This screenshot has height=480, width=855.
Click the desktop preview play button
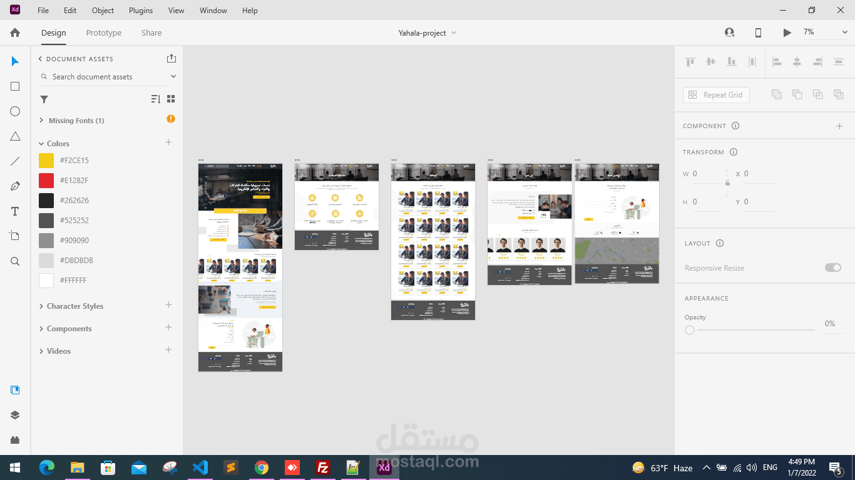pos(787,32)
